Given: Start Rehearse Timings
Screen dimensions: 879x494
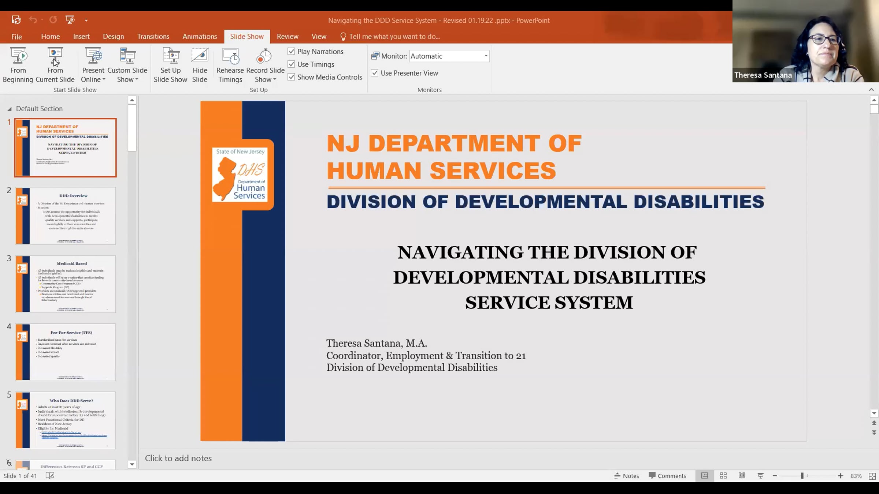Looking at the screenshot, I should point(230,65).
